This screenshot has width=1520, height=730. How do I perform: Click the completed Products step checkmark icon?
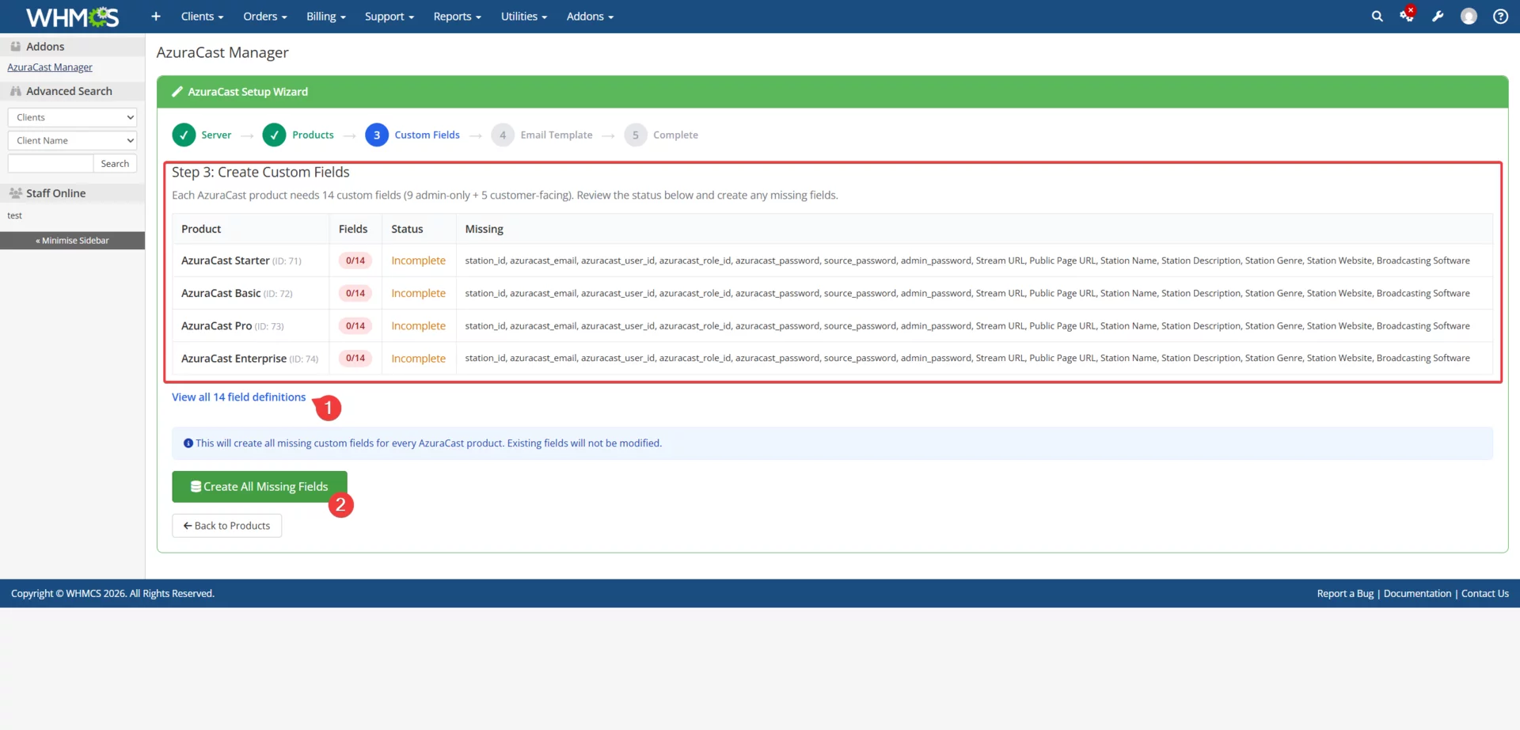[x=274, y=135]
